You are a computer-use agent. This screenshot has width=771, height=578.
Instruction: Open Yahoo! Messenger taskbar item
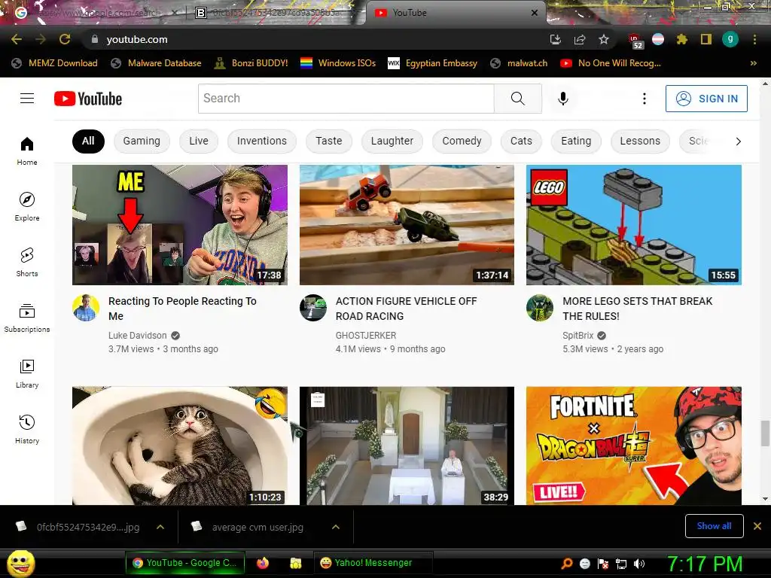point(373,563)
